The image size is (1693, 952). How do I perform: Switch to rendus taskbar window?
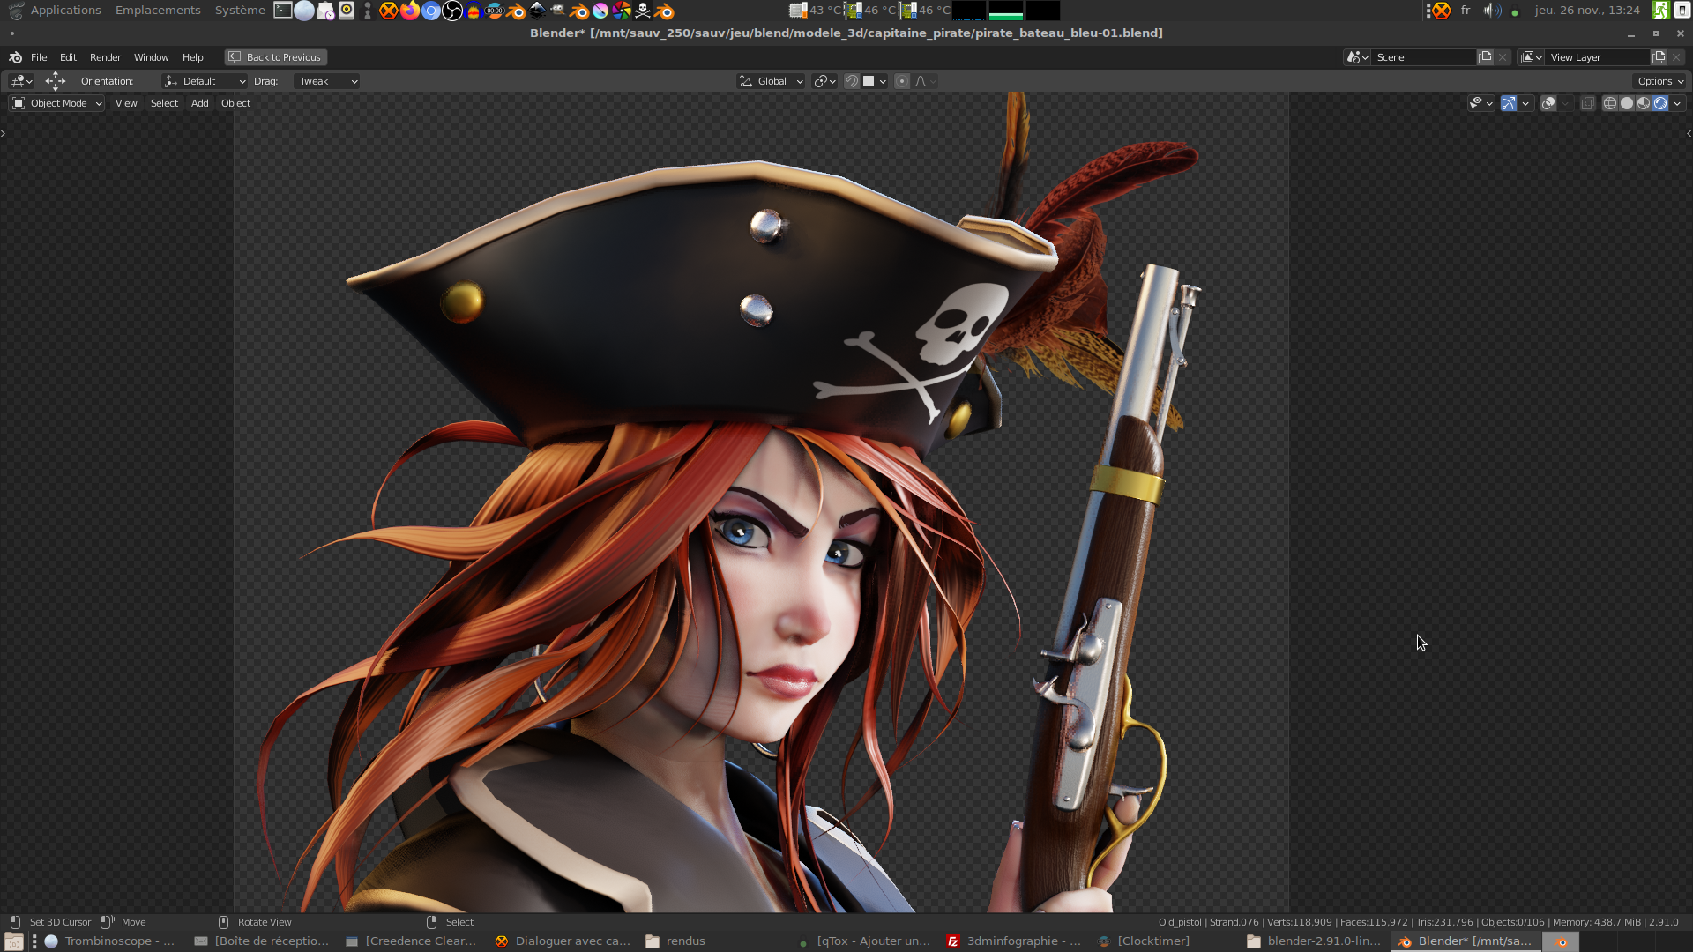click(x=675, y=941)
